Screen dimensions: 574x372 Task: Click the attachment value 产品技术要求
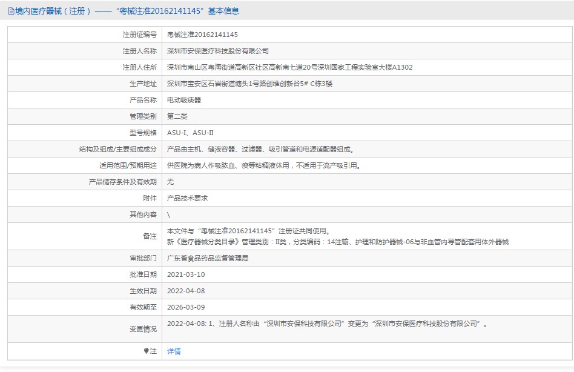click(x=188, y=198)
